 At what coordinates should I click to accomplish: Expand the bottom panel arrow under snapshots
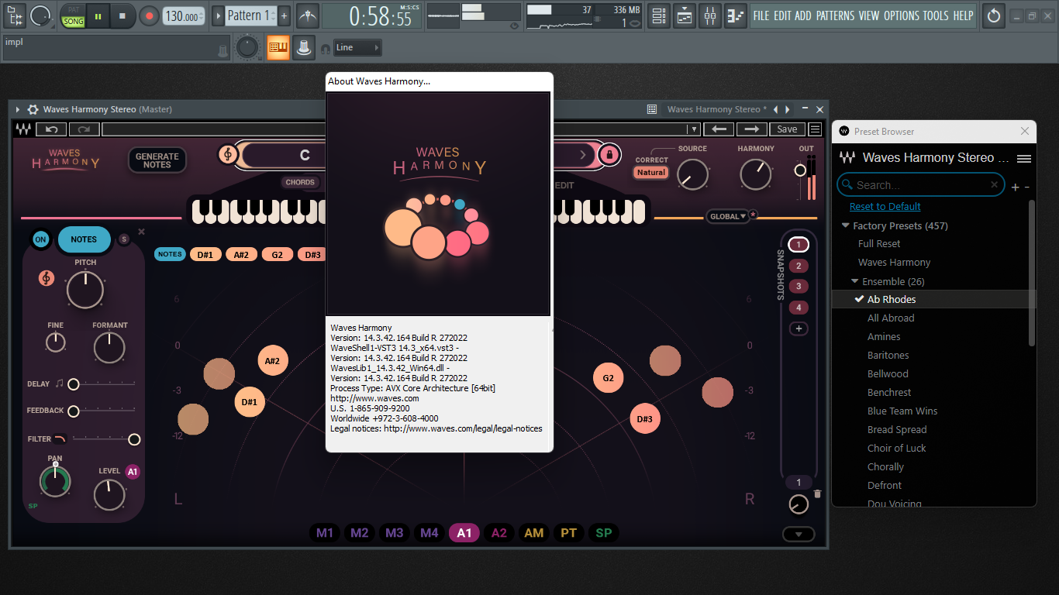(x=799, y=534)
